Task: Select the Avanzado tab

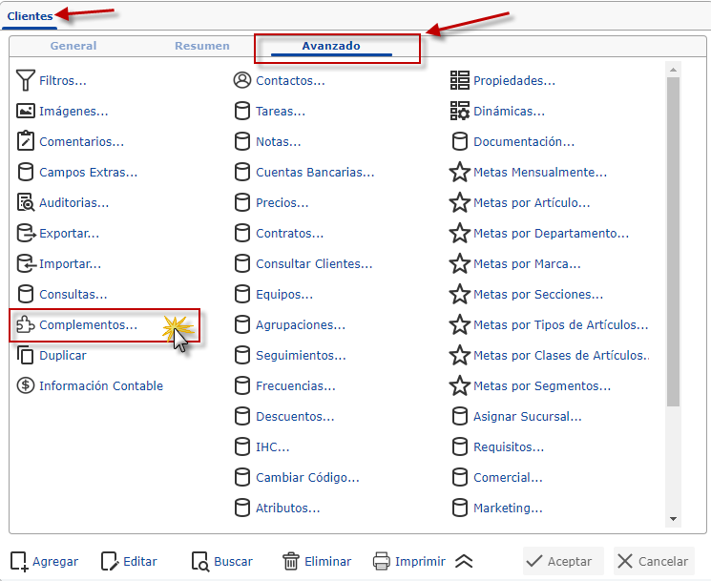Action: click(x=331, y=46)
